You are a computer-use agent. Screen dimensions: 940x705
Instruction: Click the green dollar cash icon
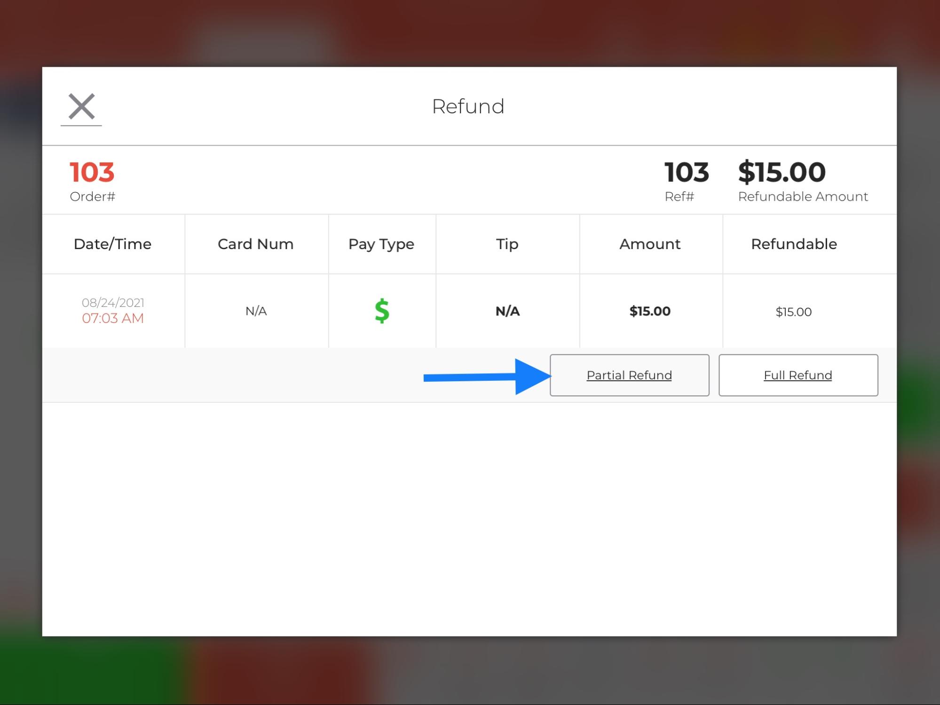(382, 311)
